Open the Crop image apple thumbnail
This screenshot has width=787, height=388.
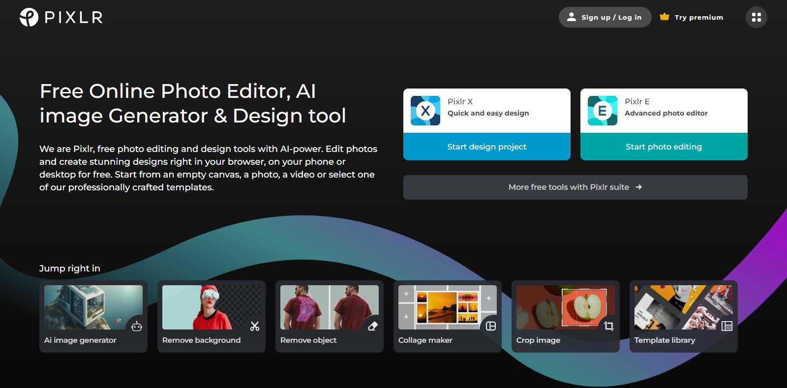(x=566, y=307)
